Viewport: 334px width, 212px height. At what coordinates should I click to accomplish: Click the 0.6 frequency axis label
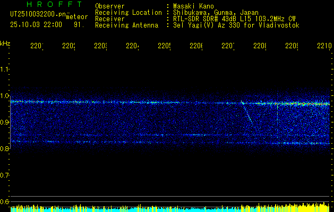pyautogui.click(x=4, y=201)
